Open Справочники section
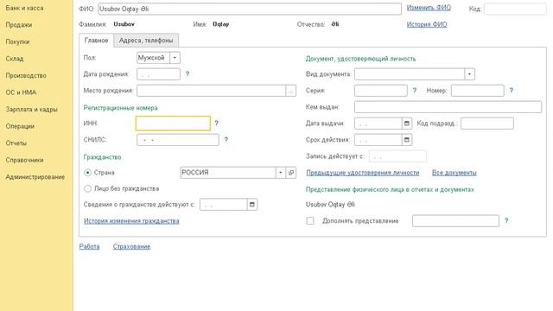553x311 pixels. 24,160
